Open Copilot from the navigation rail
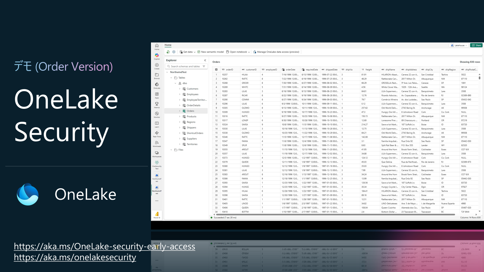The height and width of the screenshot is (272, 484). coord(157,56)
